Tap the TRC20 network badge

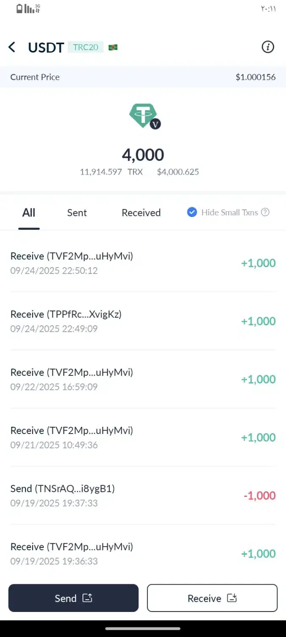coord(86,47)
